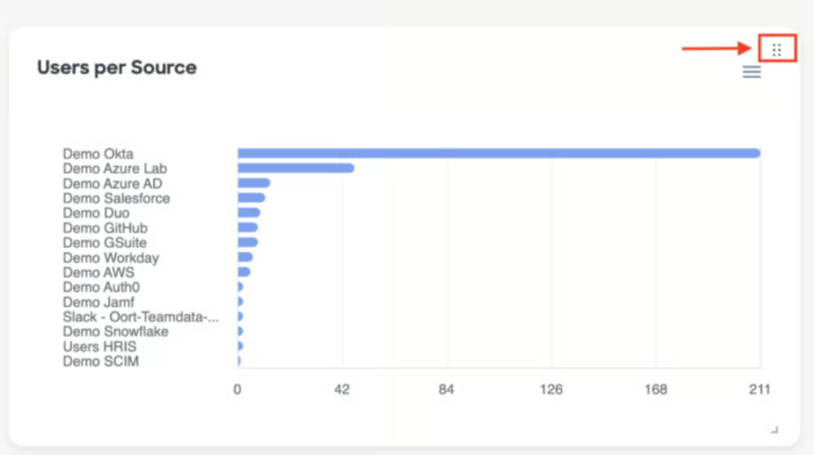
Task: Select the Demo Duo bar
Action: coord(248,213)
